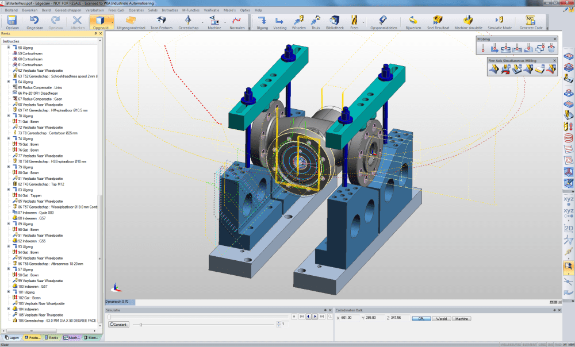
Task: Switch coordinates to Wereld
Action: pyautogui.click(x=441, y=319)
